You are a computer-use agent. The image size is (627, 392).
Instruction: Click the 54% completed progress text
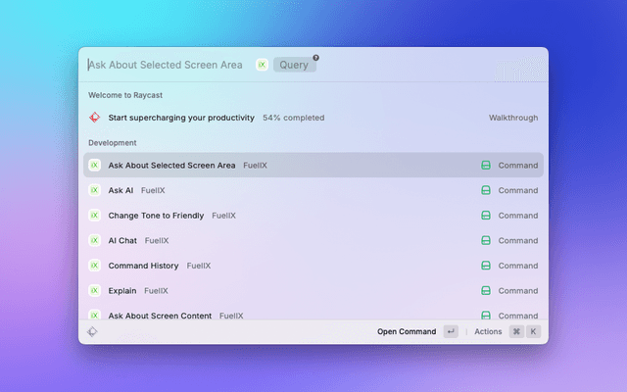click(293, 118)
